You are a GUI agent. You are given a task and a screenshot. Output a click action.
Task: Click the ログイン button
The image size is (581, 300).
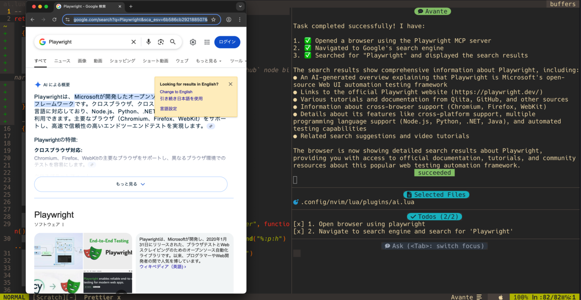227,42
